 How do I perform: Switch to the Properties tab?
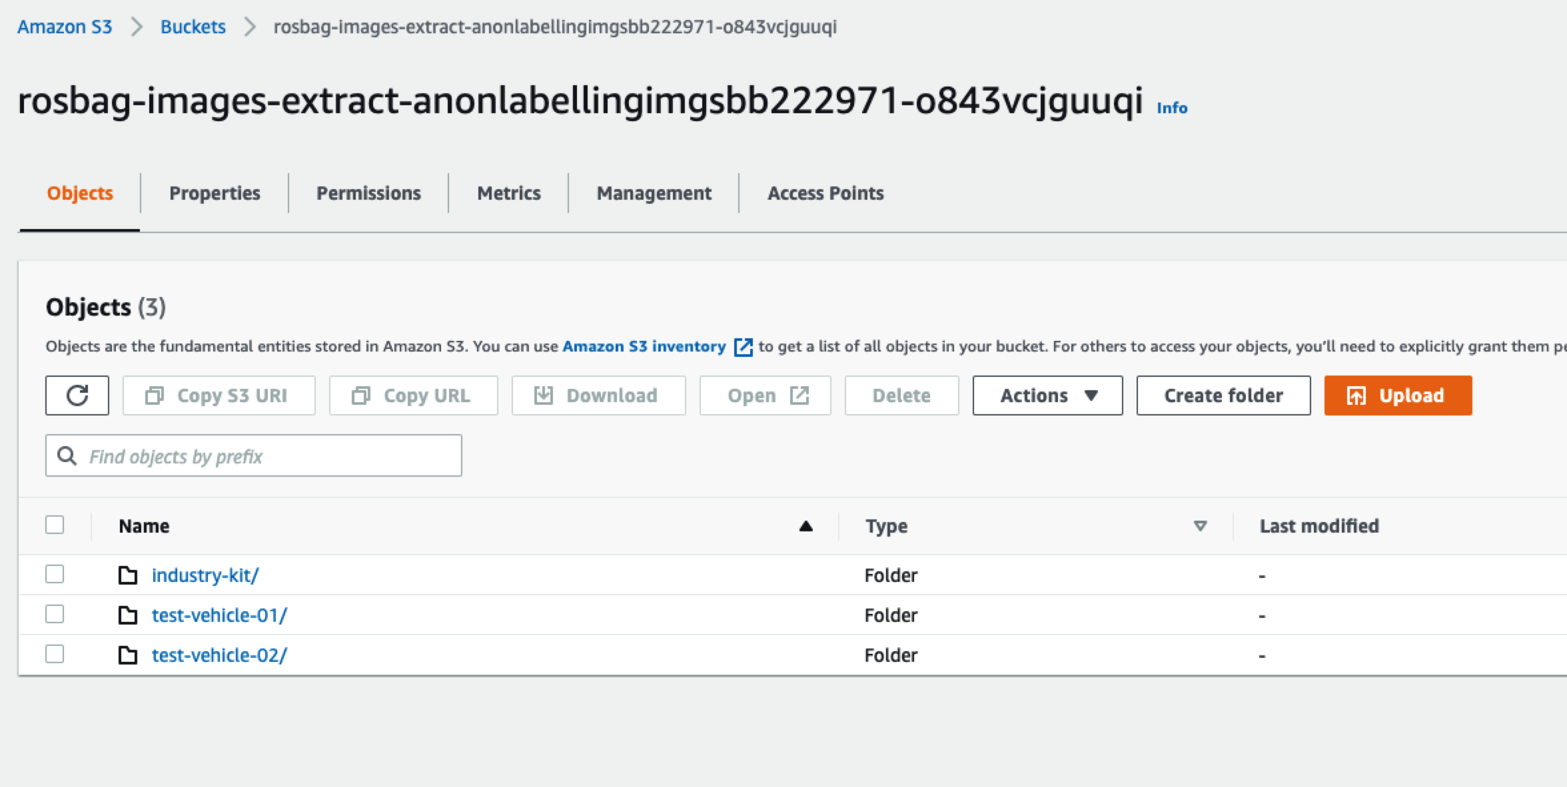[215, 193]
